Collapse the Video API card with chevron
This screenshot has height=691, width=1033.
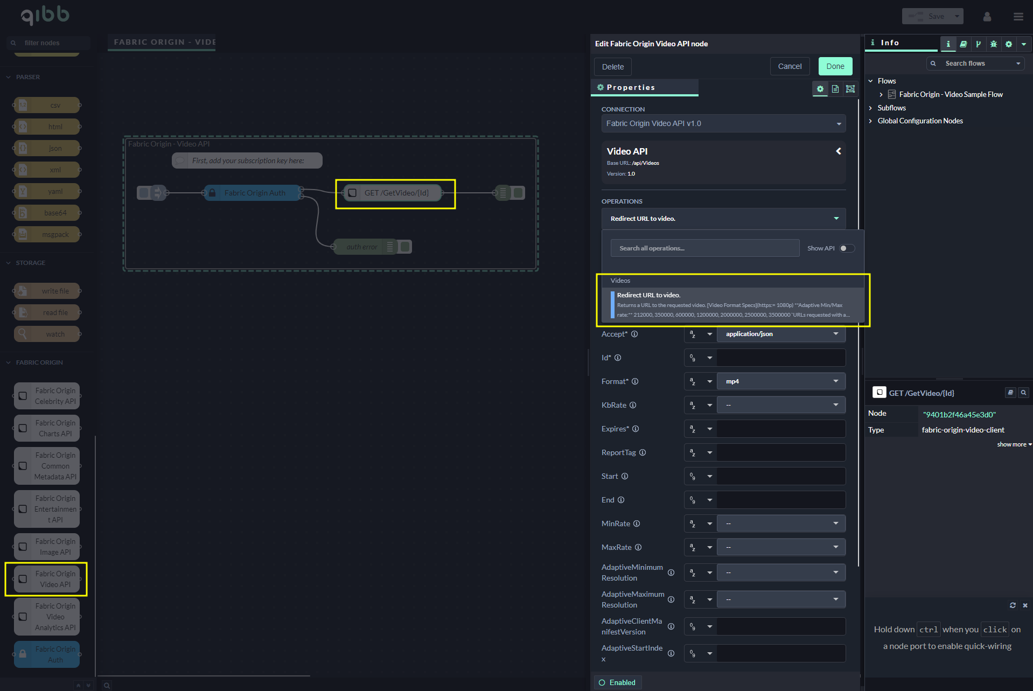click(839, 151)
